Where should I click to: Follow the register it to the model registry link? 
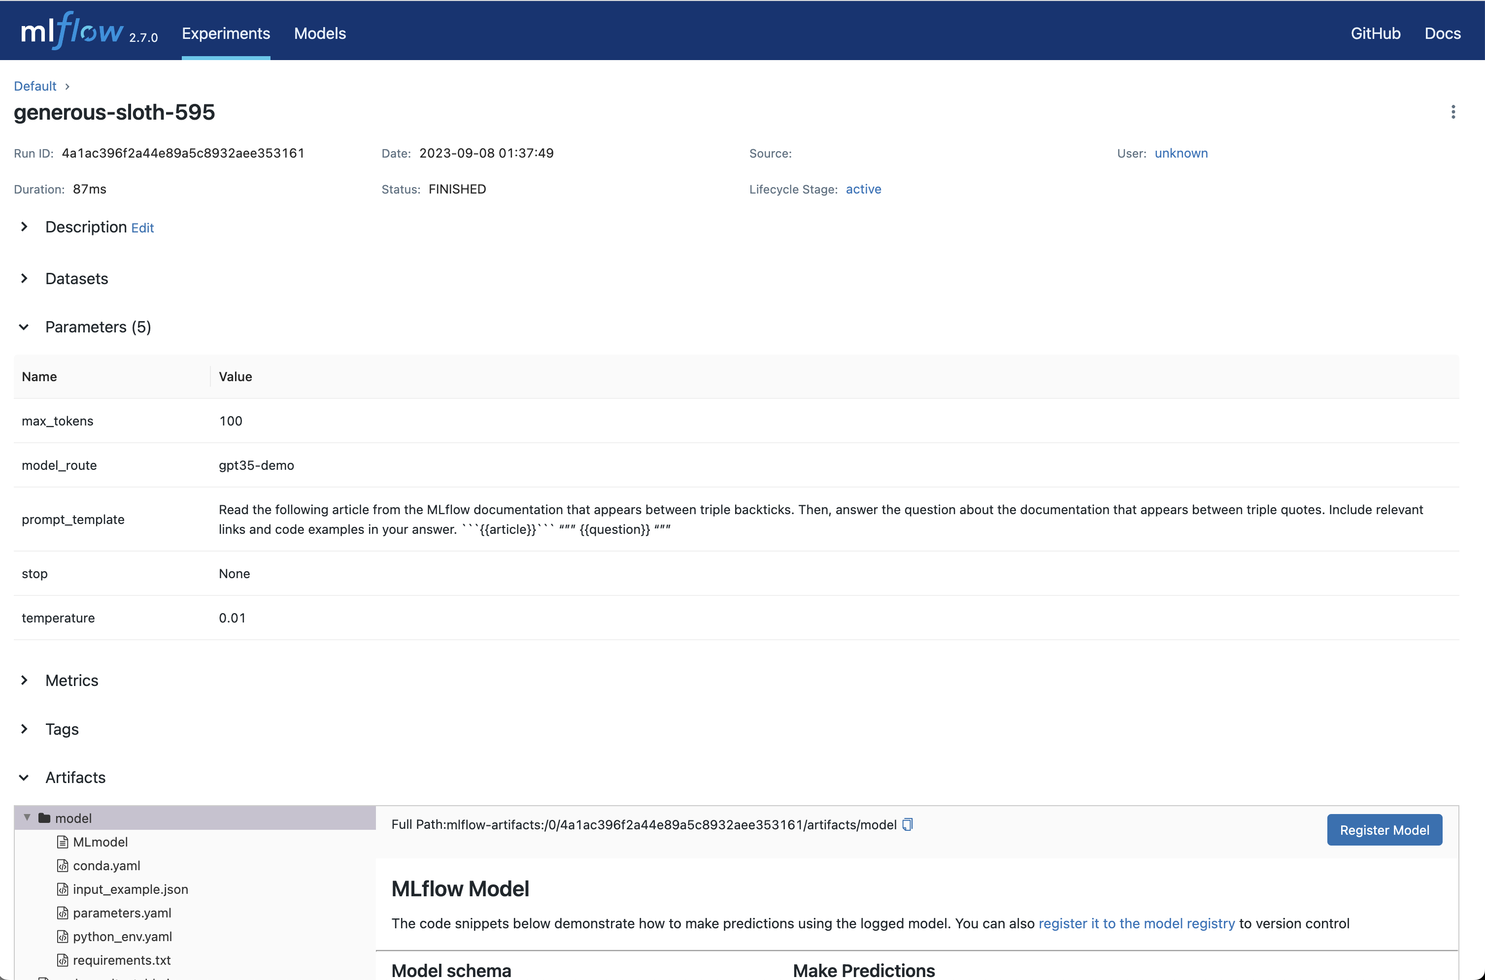pos(1136,923)
